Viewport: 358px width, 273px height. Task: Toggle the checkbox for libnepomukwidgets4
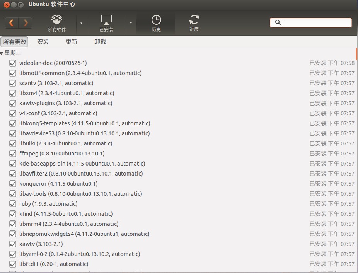[x=13, y=234]
